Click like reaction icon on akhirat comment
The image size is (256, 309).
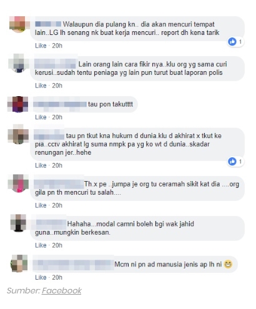pyautogui.click(x=232, y=161)
